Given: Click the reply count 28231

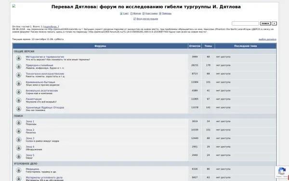Looking at the screenshot, I should [x=195, y=65].
